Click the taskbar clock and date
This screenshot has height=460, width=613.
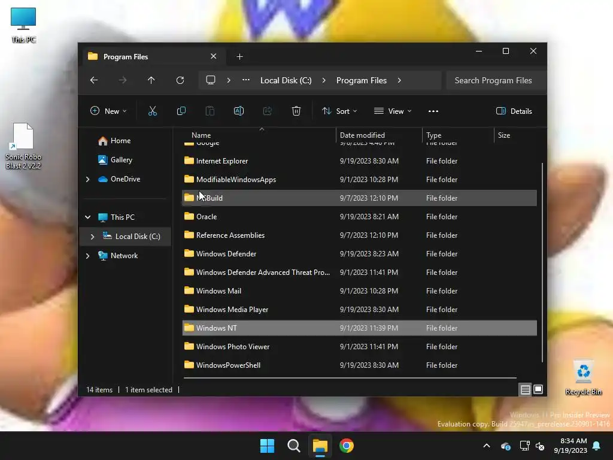570,446
